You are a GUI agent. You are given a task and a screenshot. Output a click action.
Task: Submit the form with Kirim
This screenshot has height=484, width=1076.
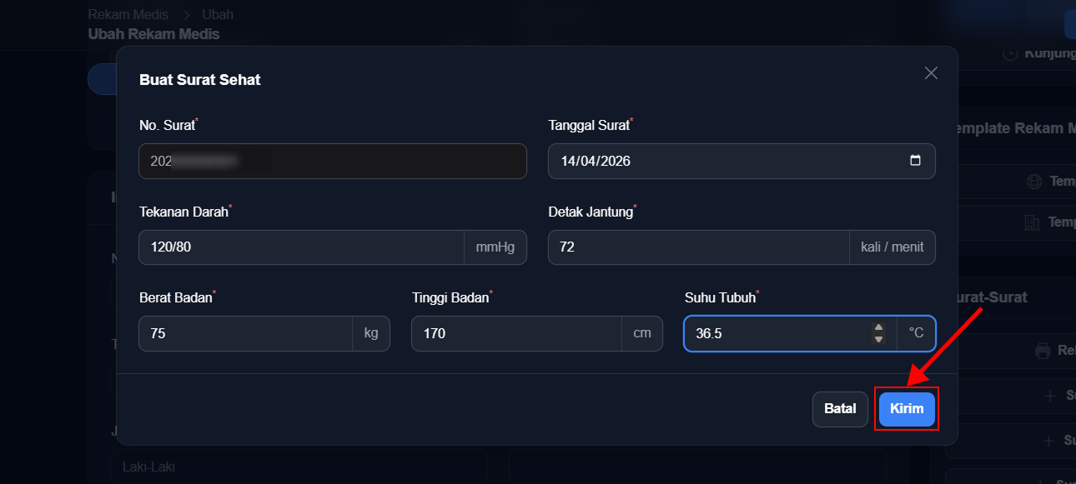pyautogui.click(x=907, y=409)
